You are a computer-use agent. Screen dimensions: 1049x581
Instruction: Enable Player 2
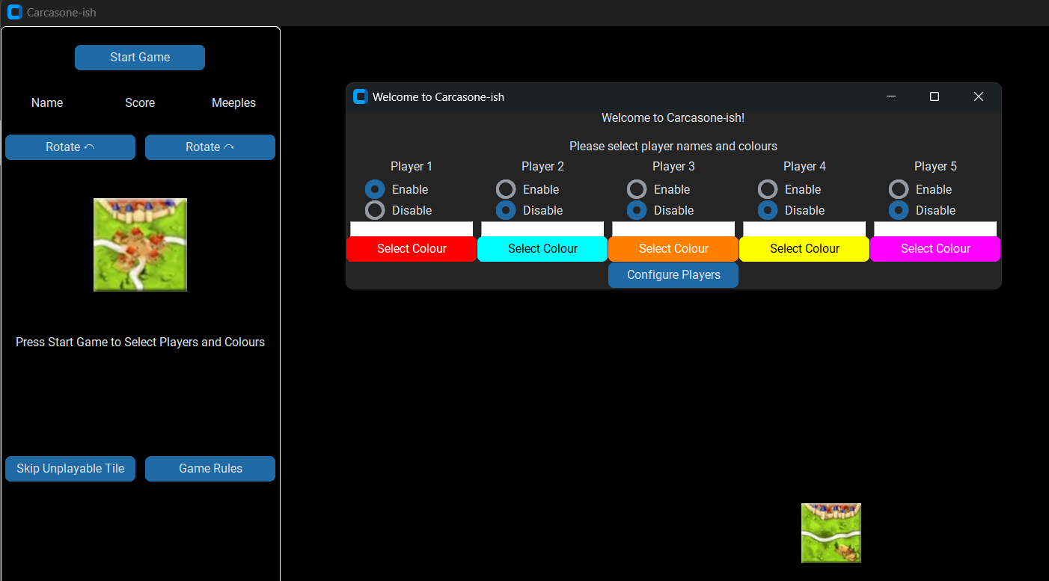(x=506, y=189)
